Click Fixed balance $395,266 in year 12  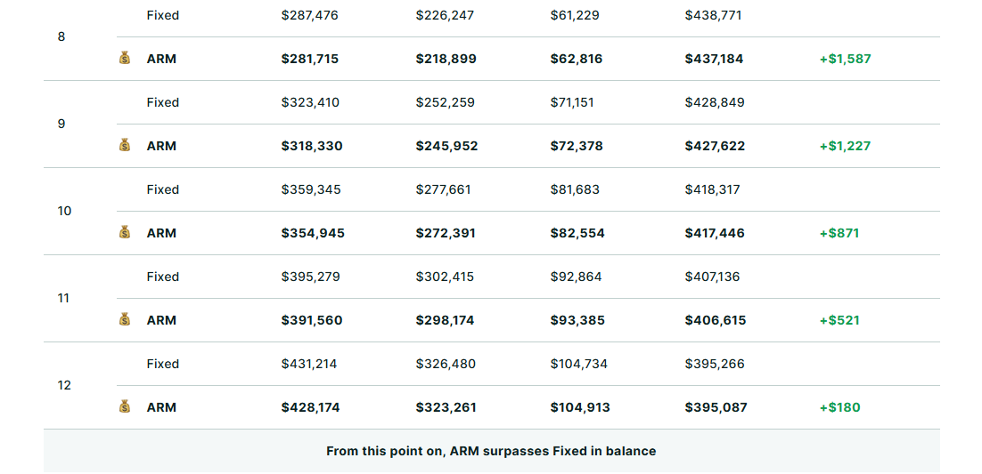pos(715,364)
